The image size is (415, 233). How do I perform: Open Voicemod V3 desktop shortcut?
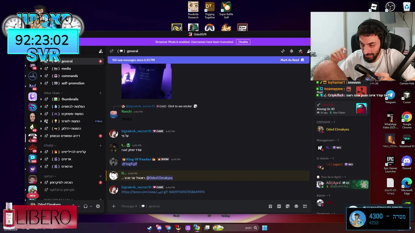point(407,141)
